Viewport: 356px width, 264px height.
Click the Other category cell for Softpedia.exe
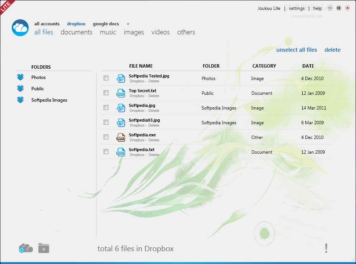click(257, 137)
